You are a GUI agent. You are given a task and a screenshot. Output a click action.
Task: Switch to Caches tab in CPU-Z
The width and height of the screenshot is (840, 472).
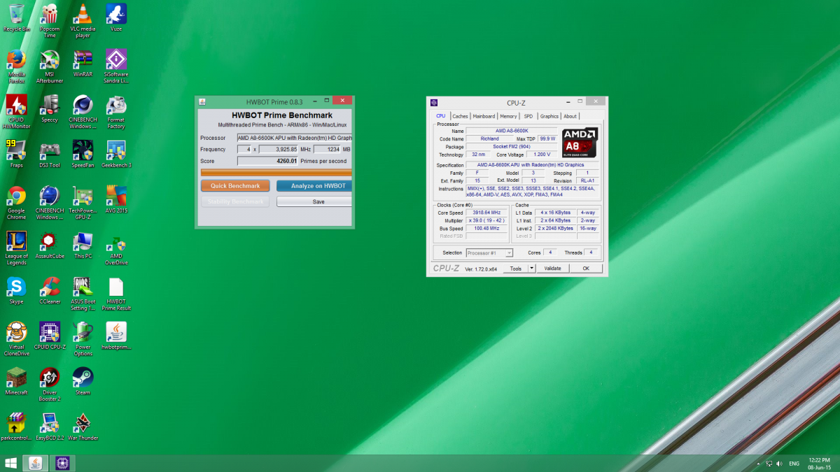click(x=460, y=116)
